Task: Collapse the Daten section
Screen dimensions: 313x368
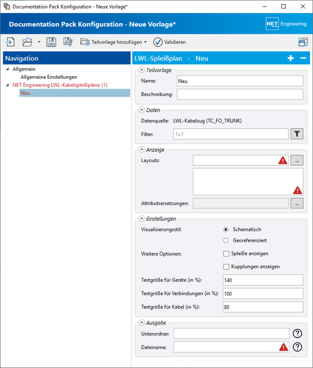Action: point(142,110)
